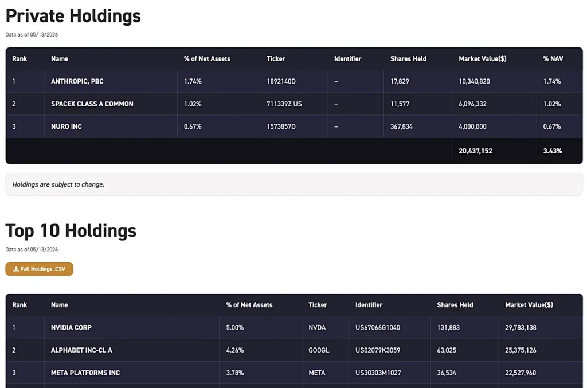Click Anthropic shares held '17,829'
Viewport: 587px width, 388px height.
(x=400, y=81)
